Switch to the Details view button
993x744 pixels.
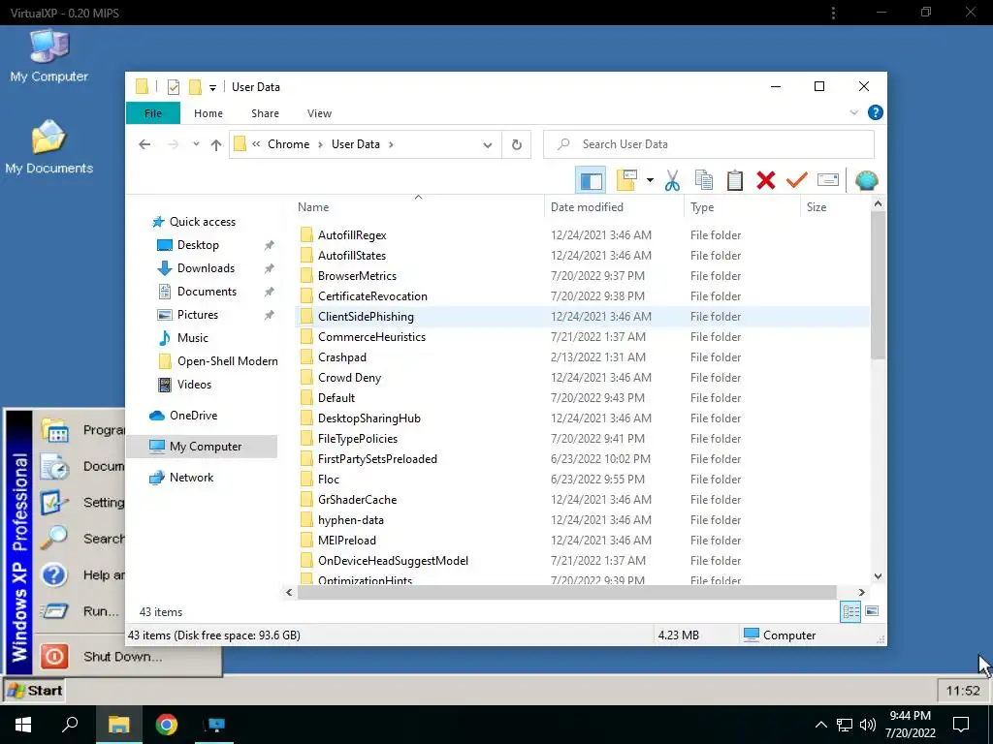click(850, 611)
